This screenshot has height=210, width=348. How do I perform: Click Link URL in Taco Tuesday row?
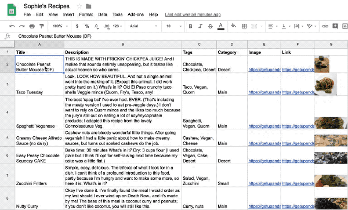pyautogui.click(x=298, y=92)
